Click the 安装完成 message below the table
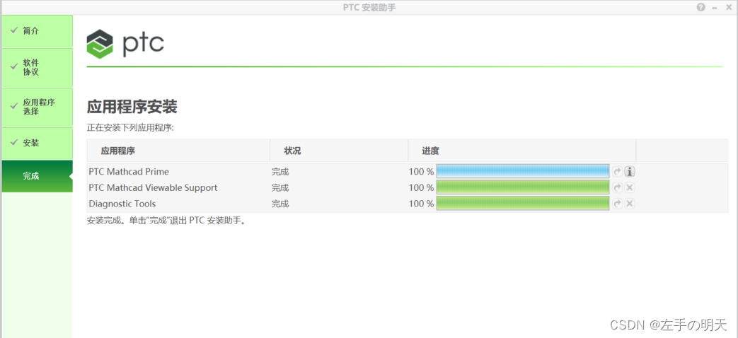This screenshot has width=738, height=338. tap(166, 221)
